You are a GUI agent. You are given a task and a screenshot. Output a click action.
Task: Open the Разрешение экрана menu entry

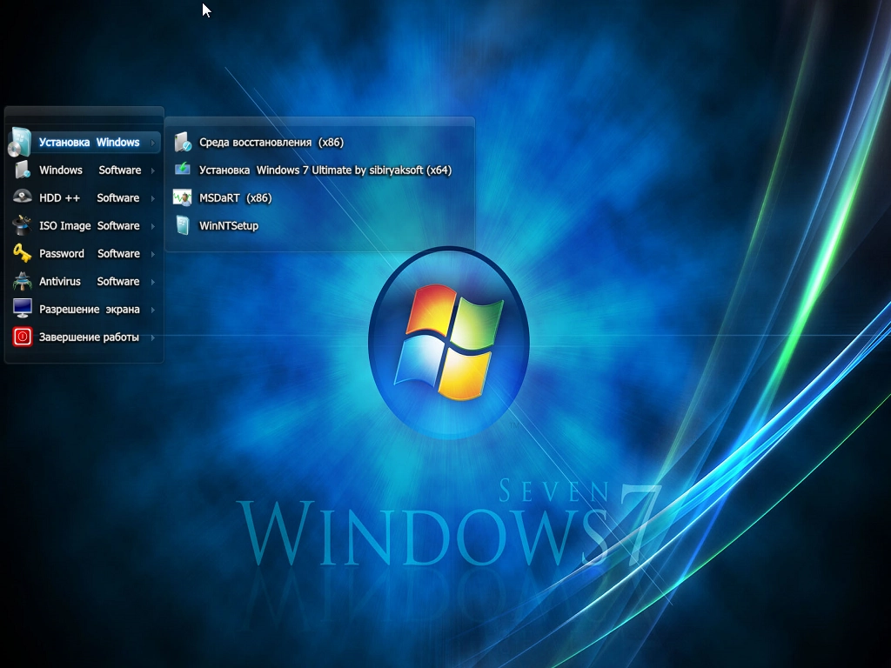click(x=84, y=309)
